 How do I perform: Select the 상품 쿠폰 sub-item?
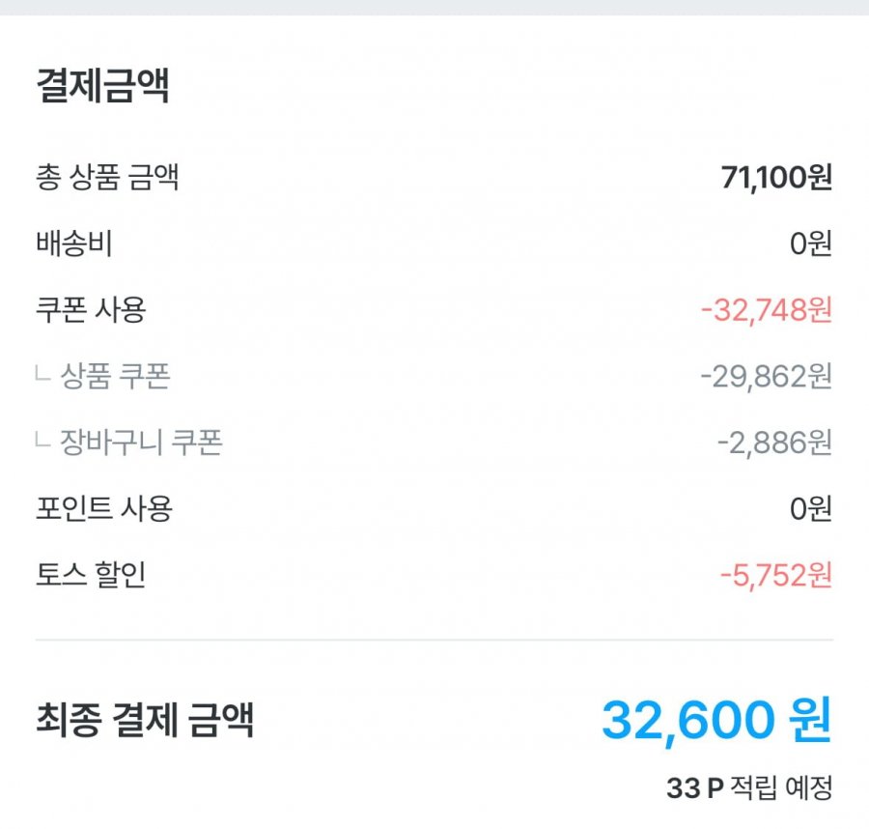115,376
